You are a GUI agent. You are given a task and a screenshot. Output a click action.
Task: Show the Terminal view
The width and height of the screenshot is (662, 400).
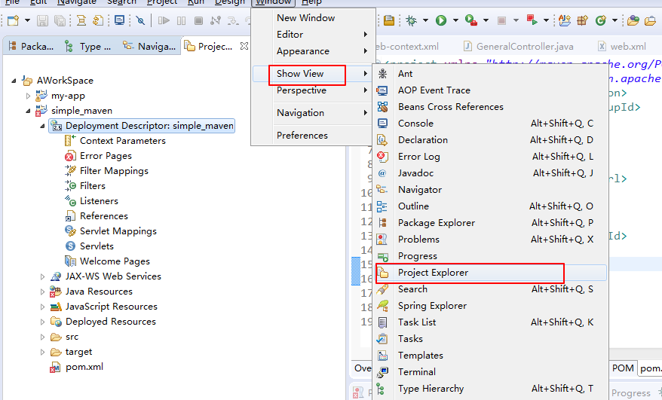pos(491,371)
